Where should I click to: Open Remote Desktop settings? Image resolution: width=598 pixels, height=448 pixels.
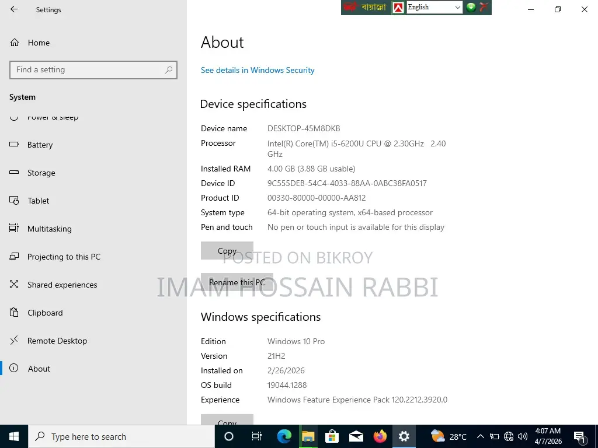[57, 341]
